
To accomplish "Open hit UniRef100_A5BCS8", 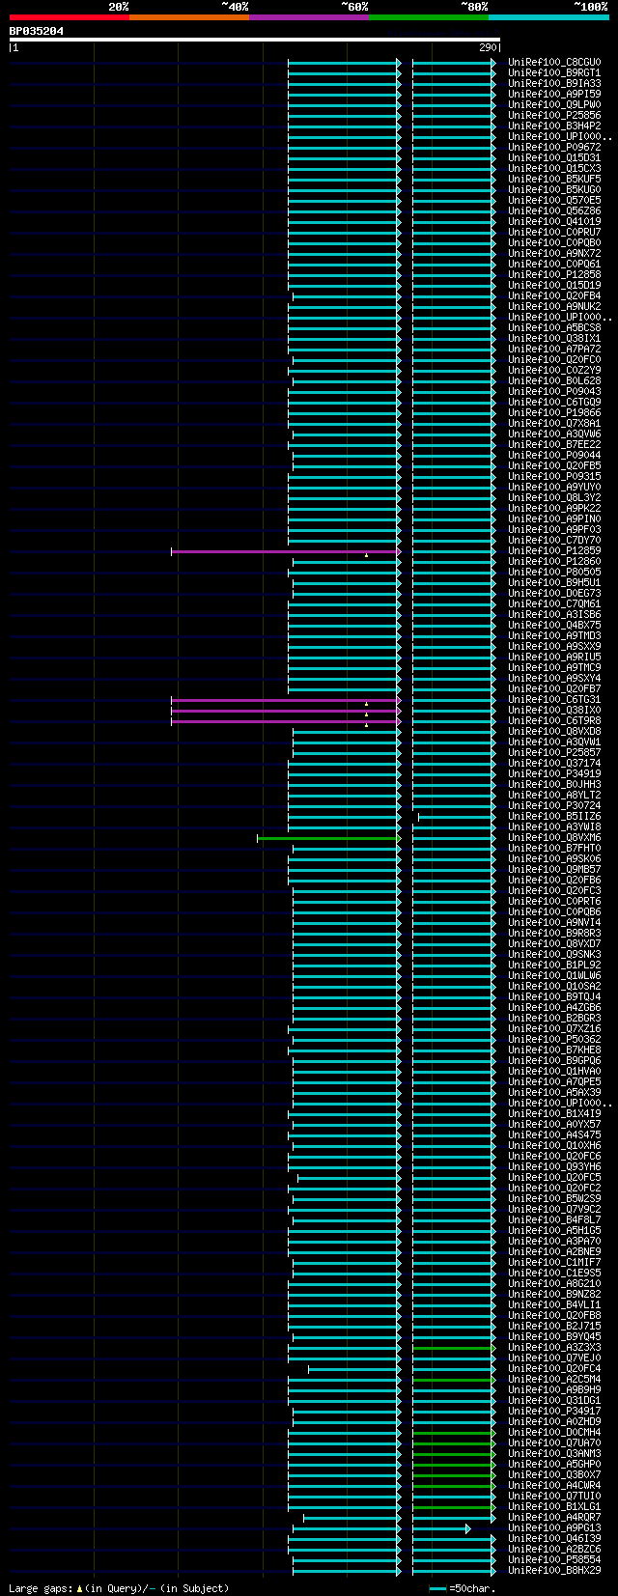I will (554, 328).
